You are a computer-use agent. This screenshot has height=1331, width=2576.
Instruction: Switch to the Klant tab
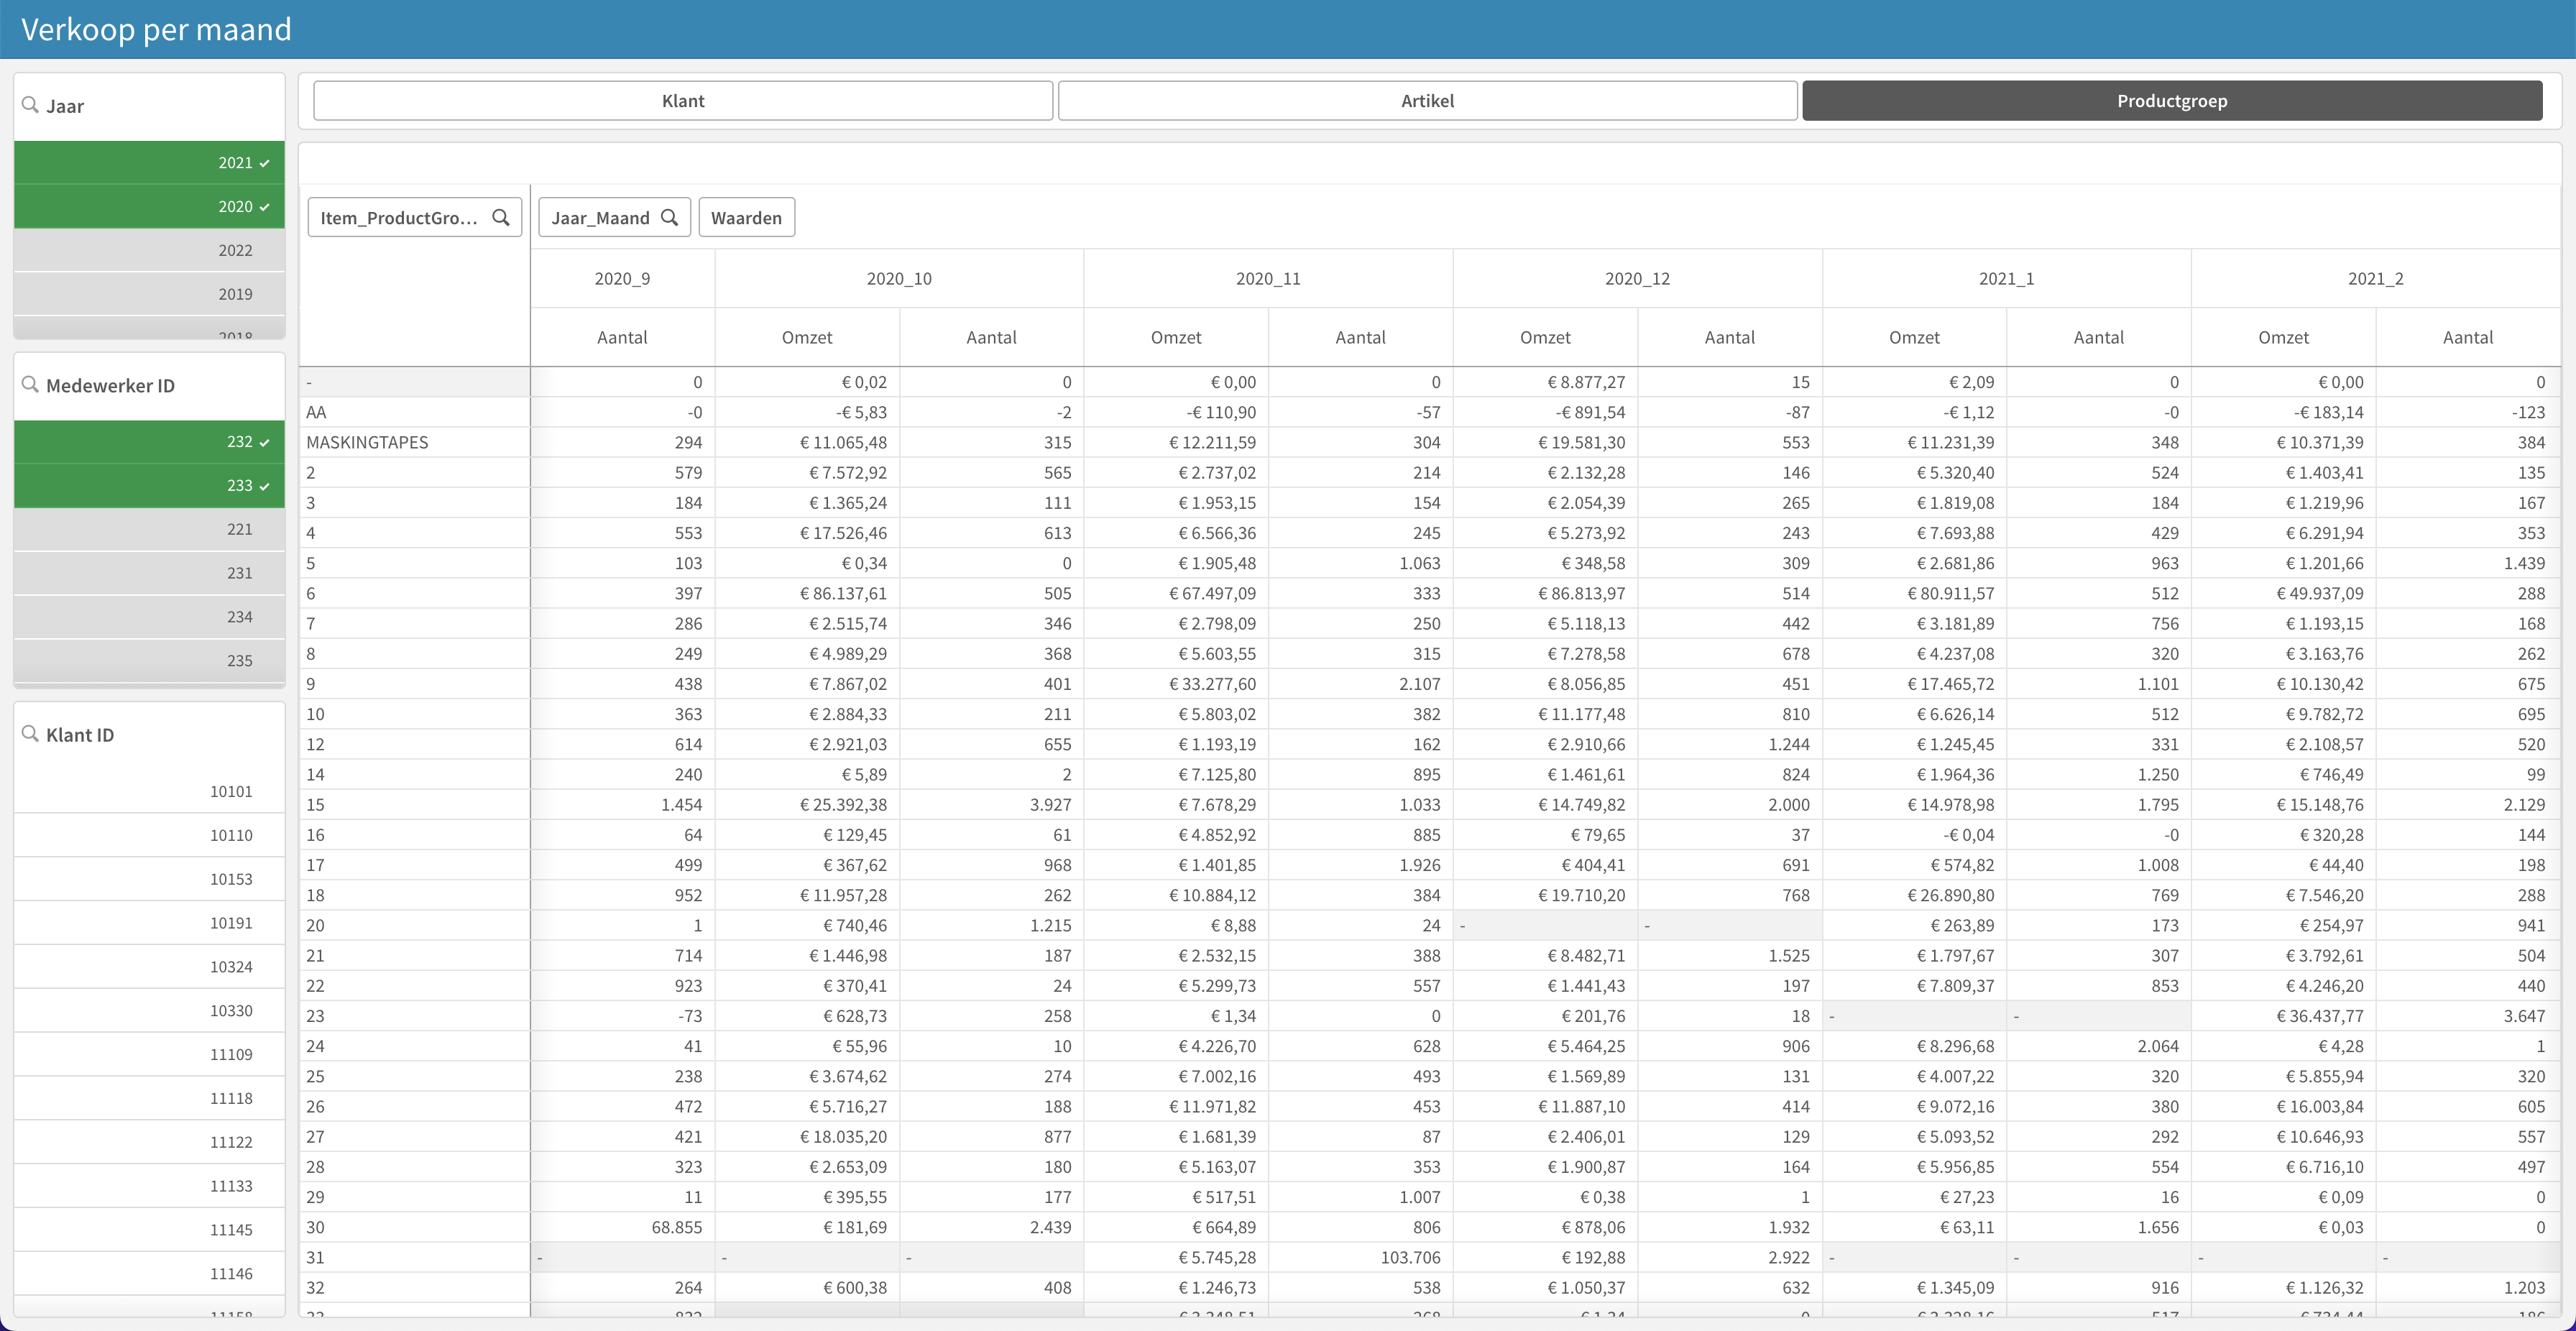pyautogui.click(x=683, y=101)
